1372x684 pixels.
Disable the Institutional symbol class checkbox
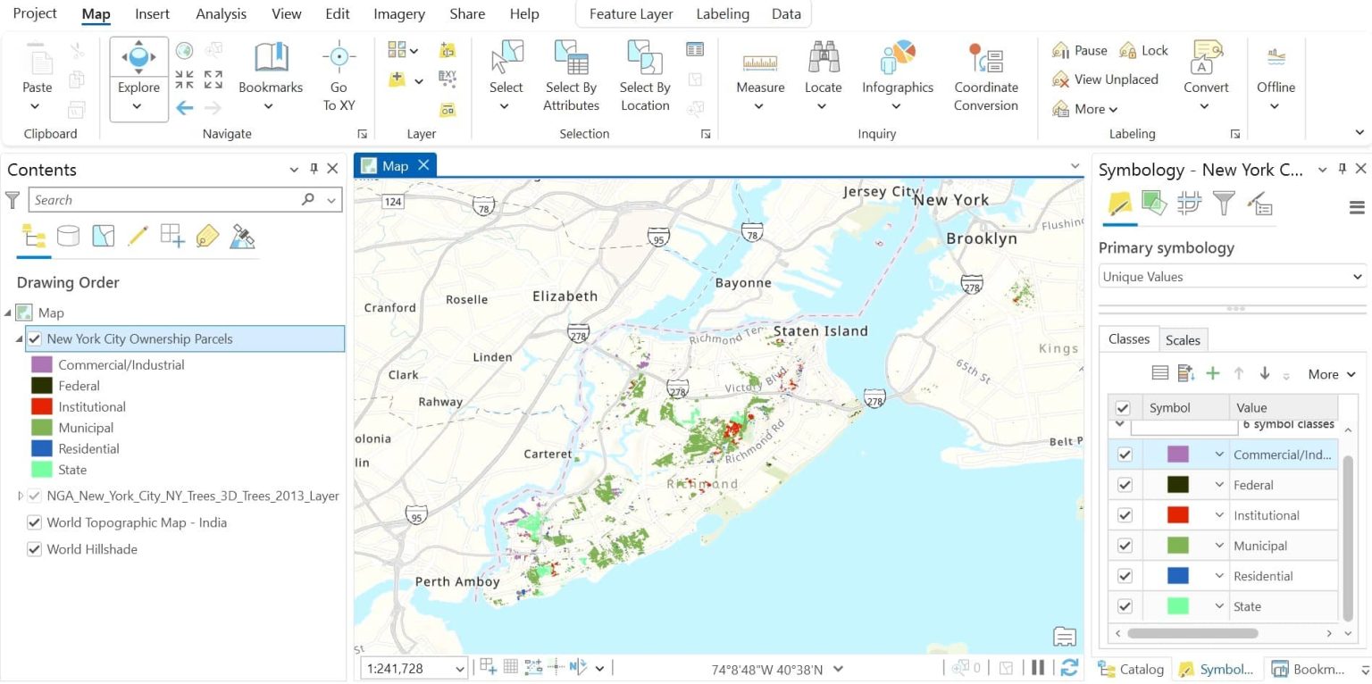(1125, 515)
